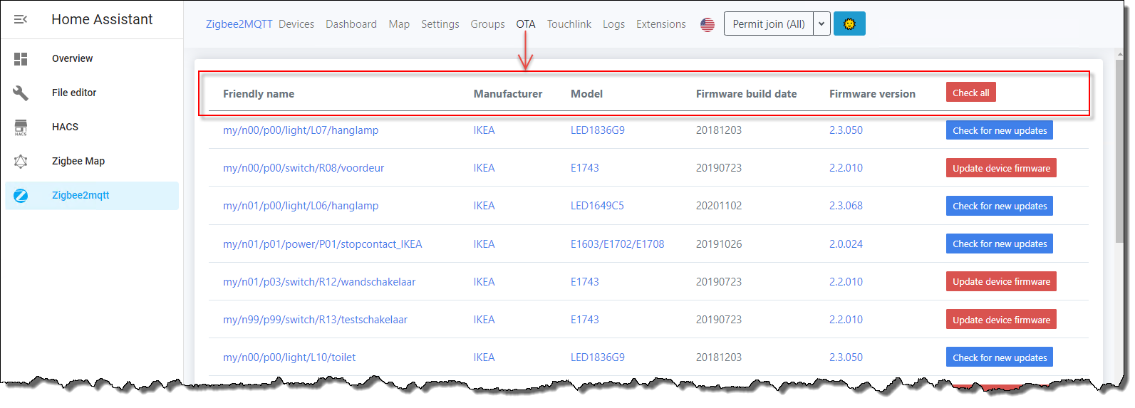1135x408 pixels.
Task: Check for new updates for L06/hanglamp
Action: (1000, 206)
